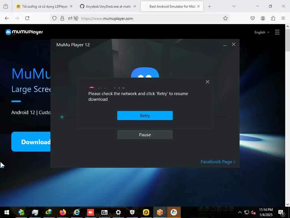Open the website hamburger menu
Viewport: 290px width, 218px height.
tap(277, 32)
